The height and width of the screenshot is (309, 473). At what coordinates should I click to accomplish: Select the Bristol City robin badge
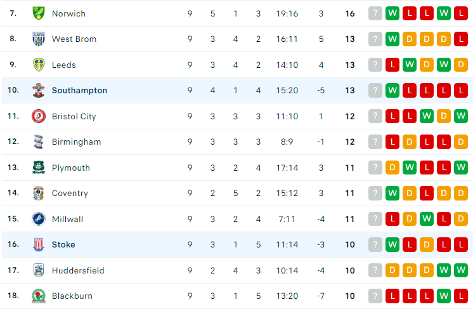(x=39, y=116)
